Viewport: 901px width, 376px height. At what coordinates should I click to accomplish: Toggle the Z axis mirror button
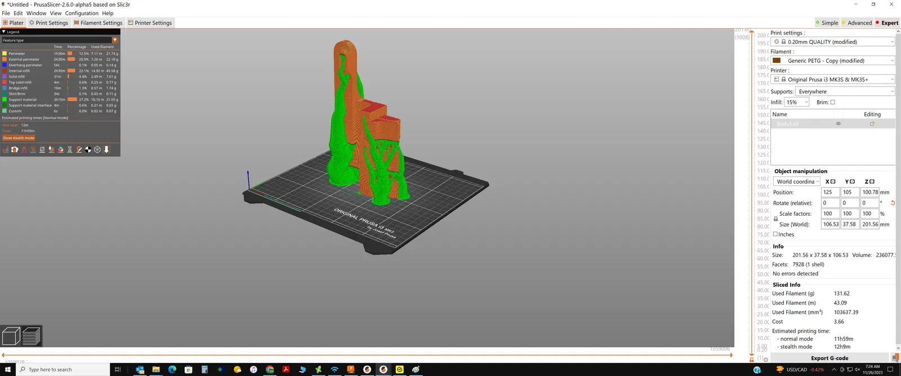(x=872, y=182)
